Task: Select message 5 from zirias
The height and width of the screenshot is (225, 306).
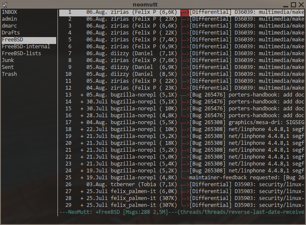Action: pos(182,40)
